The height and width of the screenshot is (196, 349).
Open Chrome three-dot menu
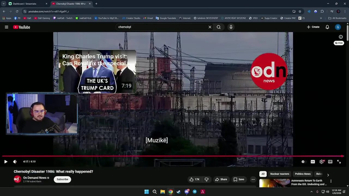click(345, 11)
